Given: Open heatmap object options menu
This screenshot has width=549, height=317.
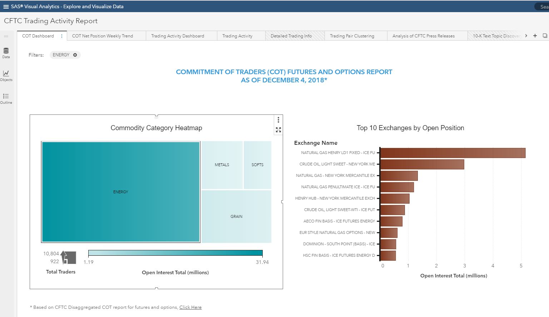Looking at the screenshot, I should 278,120.
